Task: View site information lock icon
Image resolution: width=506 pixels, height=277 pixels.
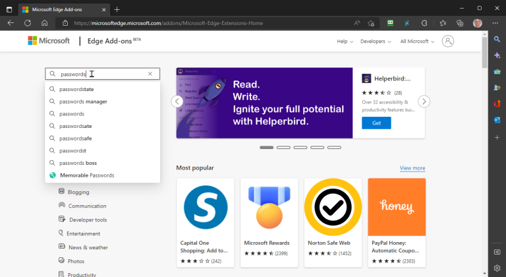Action: 65,23
